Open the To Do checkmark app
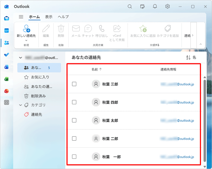This screenshot has width=212, height=169. tap(6, 55)
